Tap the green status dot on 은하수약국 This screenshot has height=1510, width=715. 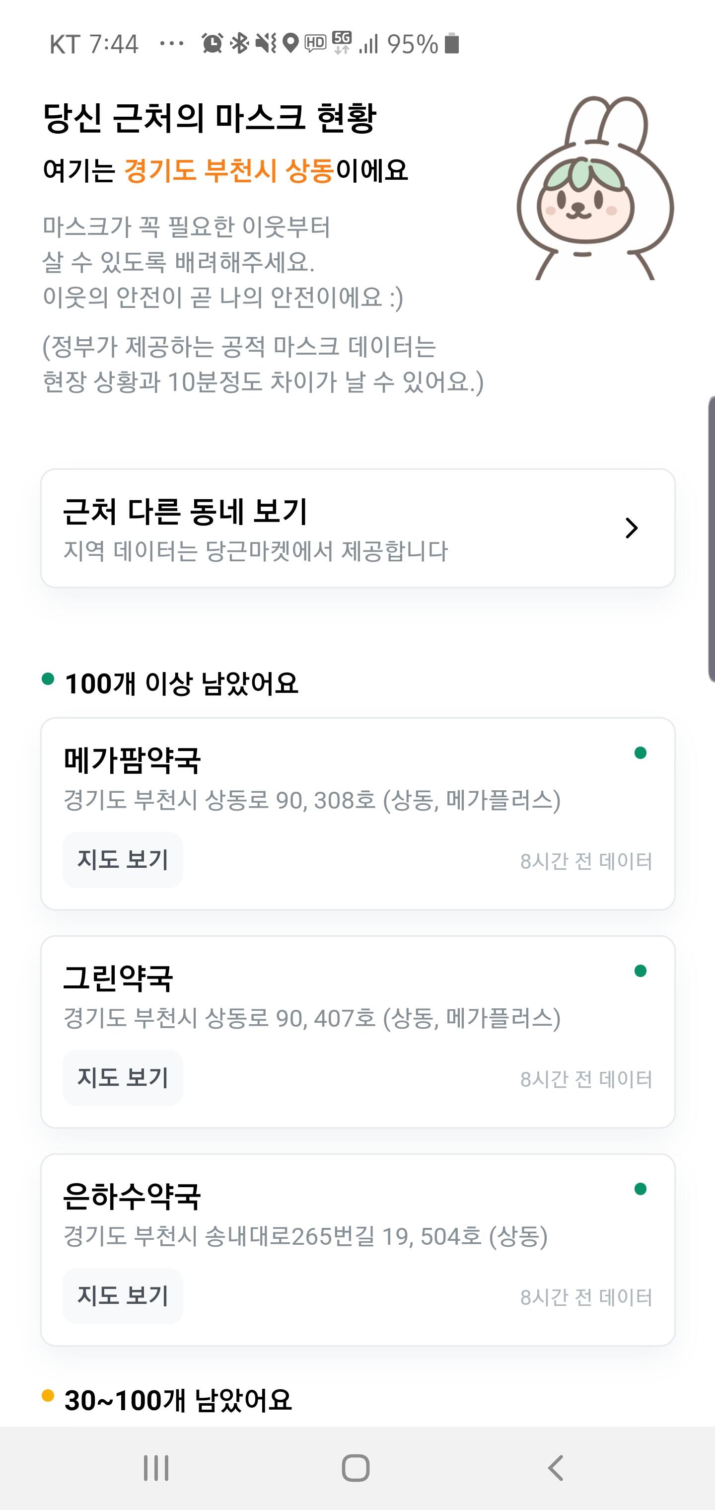click(x=640, y=1189)
